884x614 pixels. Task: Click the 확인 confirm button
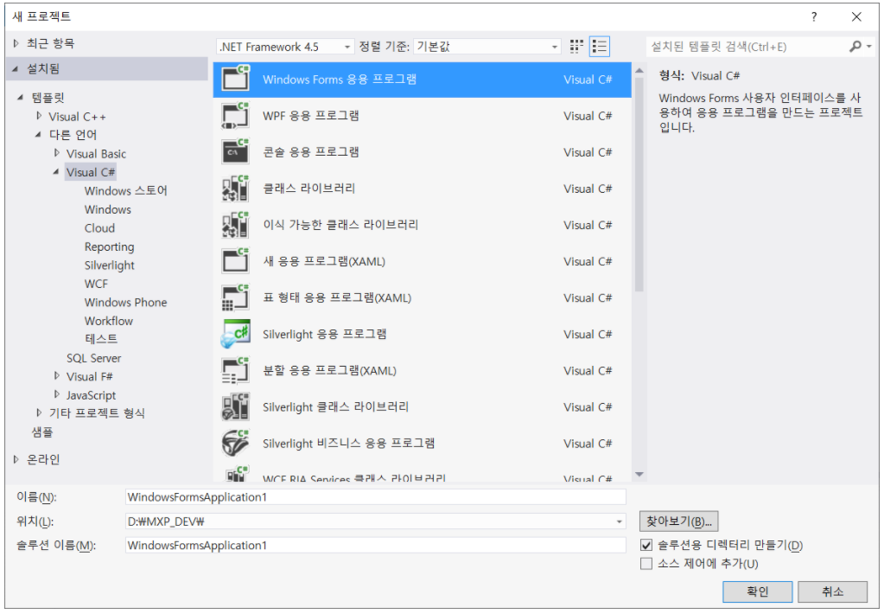pos(757,592)
